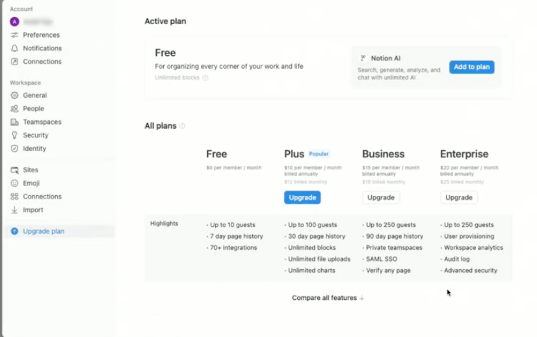
Task: Click the Identity shield icon
Action: click(x=14, y=148)
